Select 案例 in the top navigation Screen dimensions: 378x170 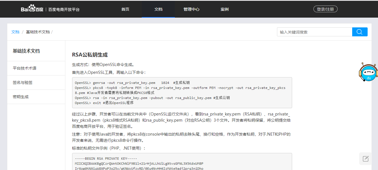224,9
